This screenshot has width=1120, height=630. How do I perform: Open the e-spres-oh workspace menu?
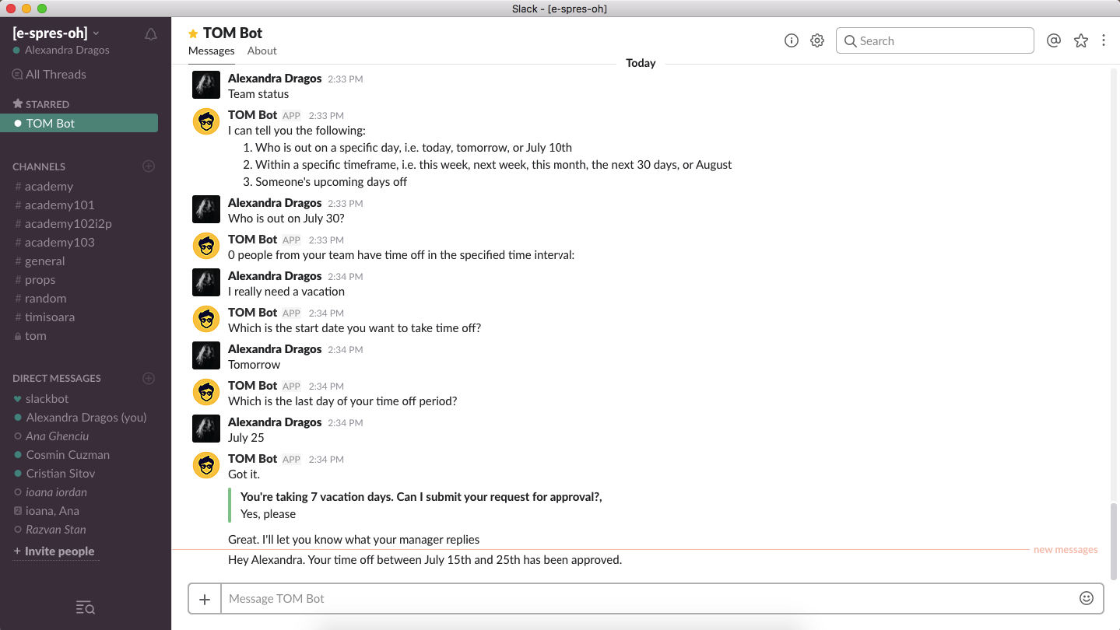pos(56,33)
